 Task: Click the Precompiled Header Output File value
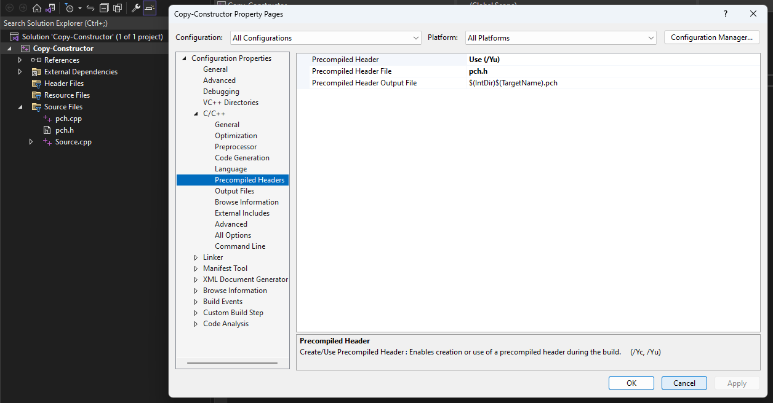click(513, 83)
